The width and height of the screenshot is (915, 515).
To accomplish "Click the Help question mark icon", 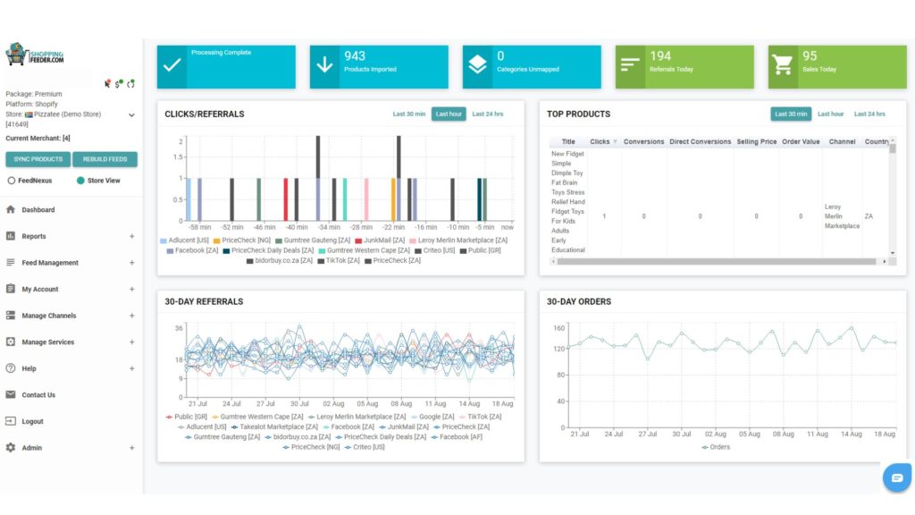I will coord(11,367).
